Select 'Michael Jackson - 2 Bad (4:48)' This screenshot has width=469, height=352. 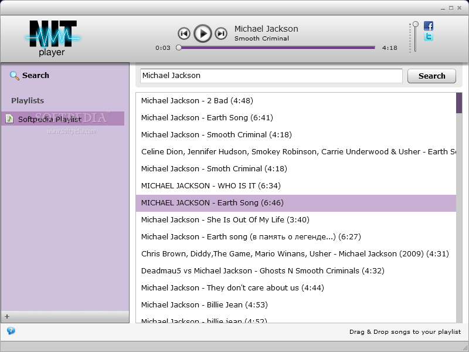[x=296, y=100]
